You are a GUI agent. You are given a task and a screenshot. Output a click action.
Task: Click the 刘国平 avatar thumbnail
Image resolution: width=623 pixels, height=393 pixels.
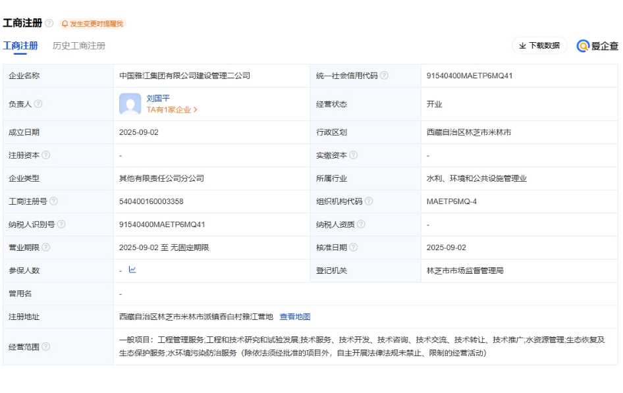(x=130, y=104)
